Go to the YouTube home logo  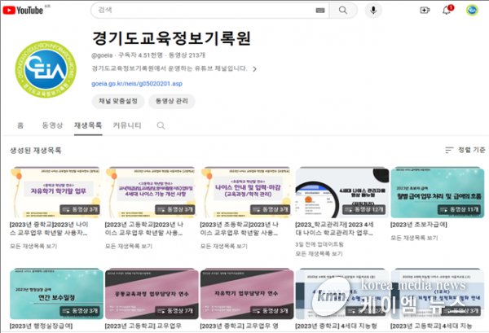coord(23,11)
